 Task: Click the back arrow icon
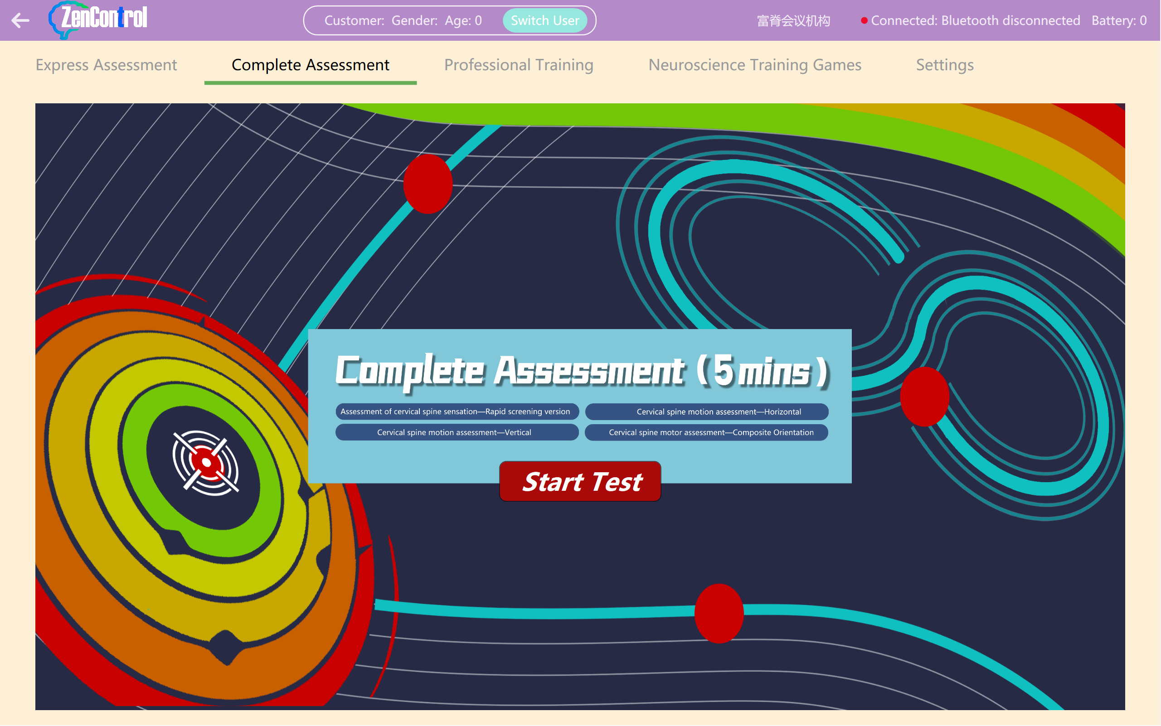click(x=20, y=20)
